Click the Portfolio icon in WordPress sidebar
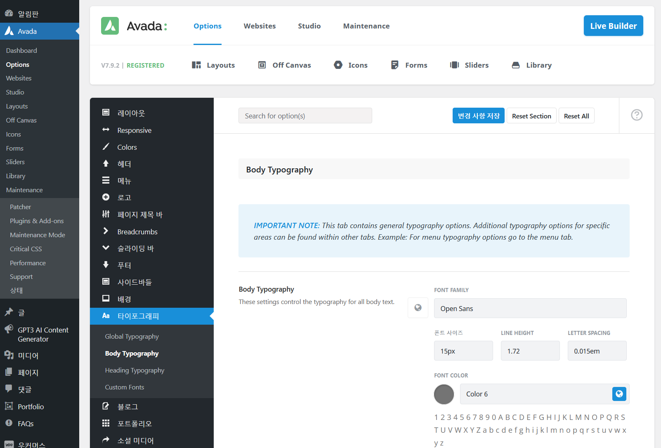 tap(9, 406)
